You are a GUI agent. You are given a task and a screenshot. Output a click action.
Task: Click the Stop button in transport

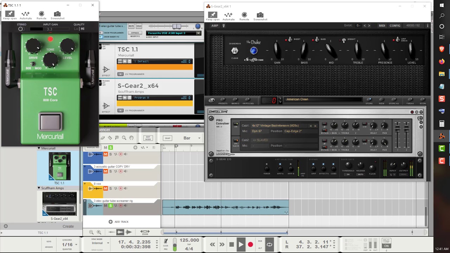(x=231, y=244)
